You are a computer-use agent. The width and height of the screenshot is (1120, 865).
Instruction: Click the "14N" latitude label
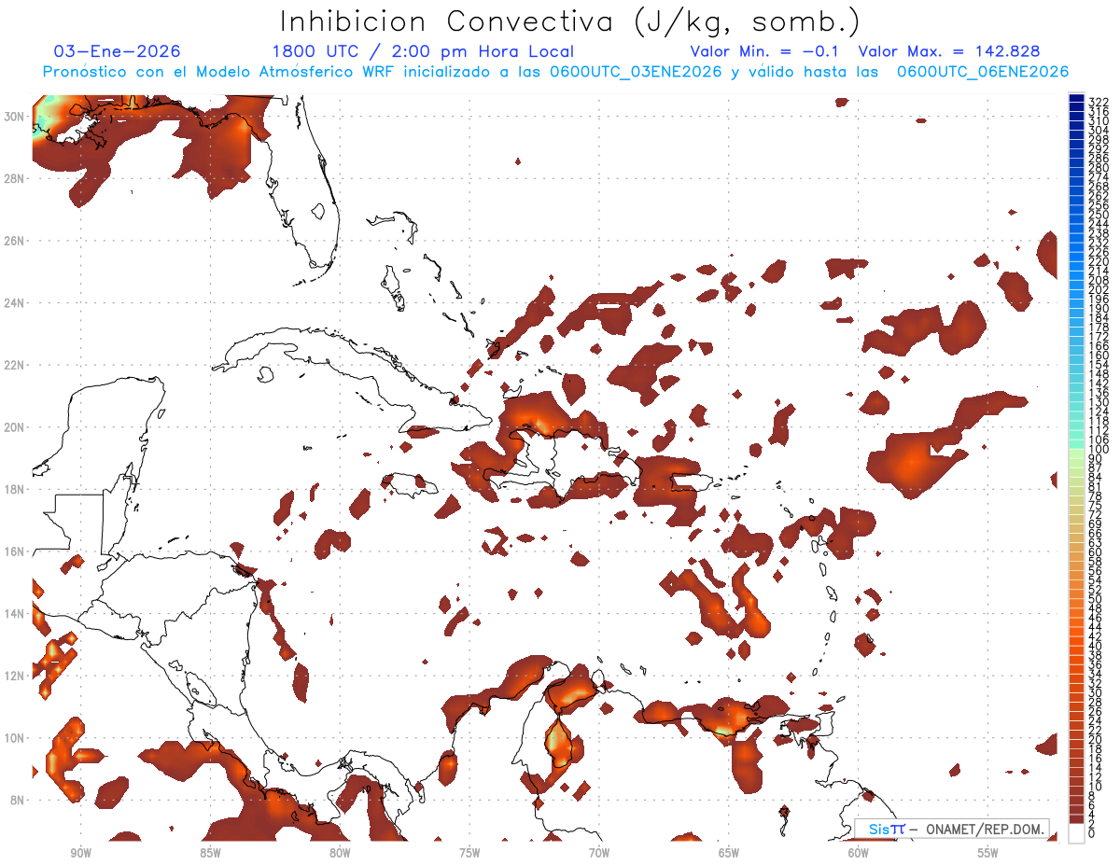click(x=16, y=614)
